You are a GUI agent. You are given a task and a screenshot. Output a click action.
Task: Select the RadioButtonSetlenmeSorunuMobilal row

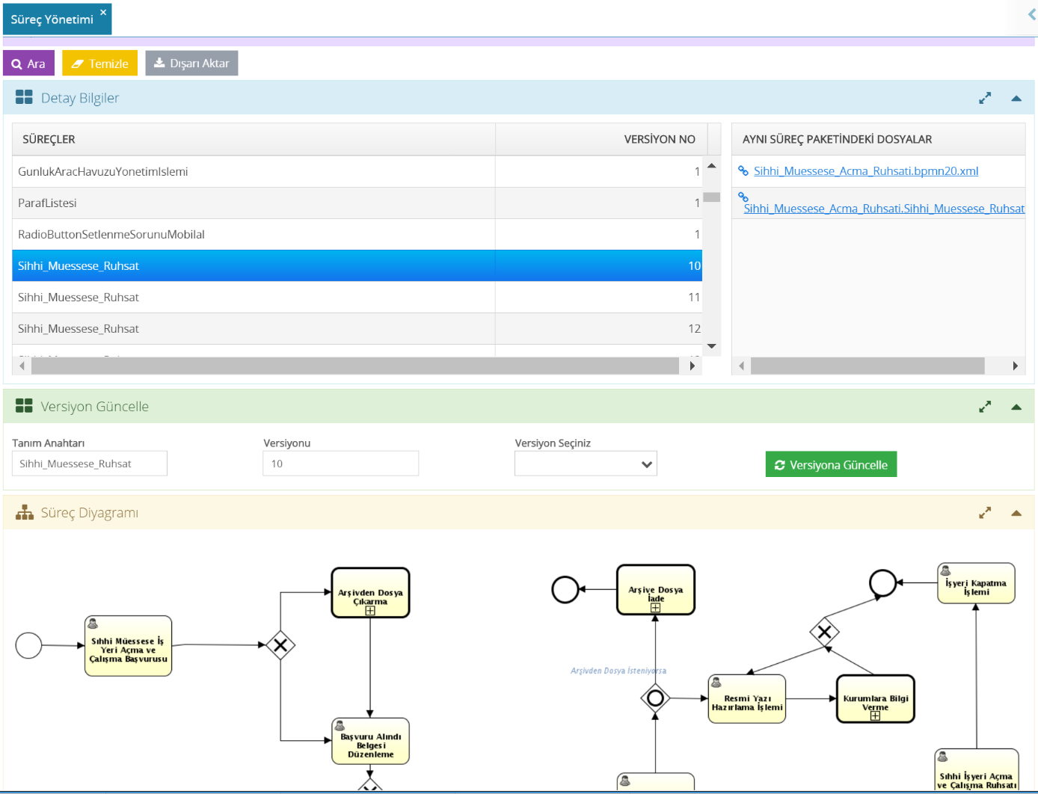[357, 234]
